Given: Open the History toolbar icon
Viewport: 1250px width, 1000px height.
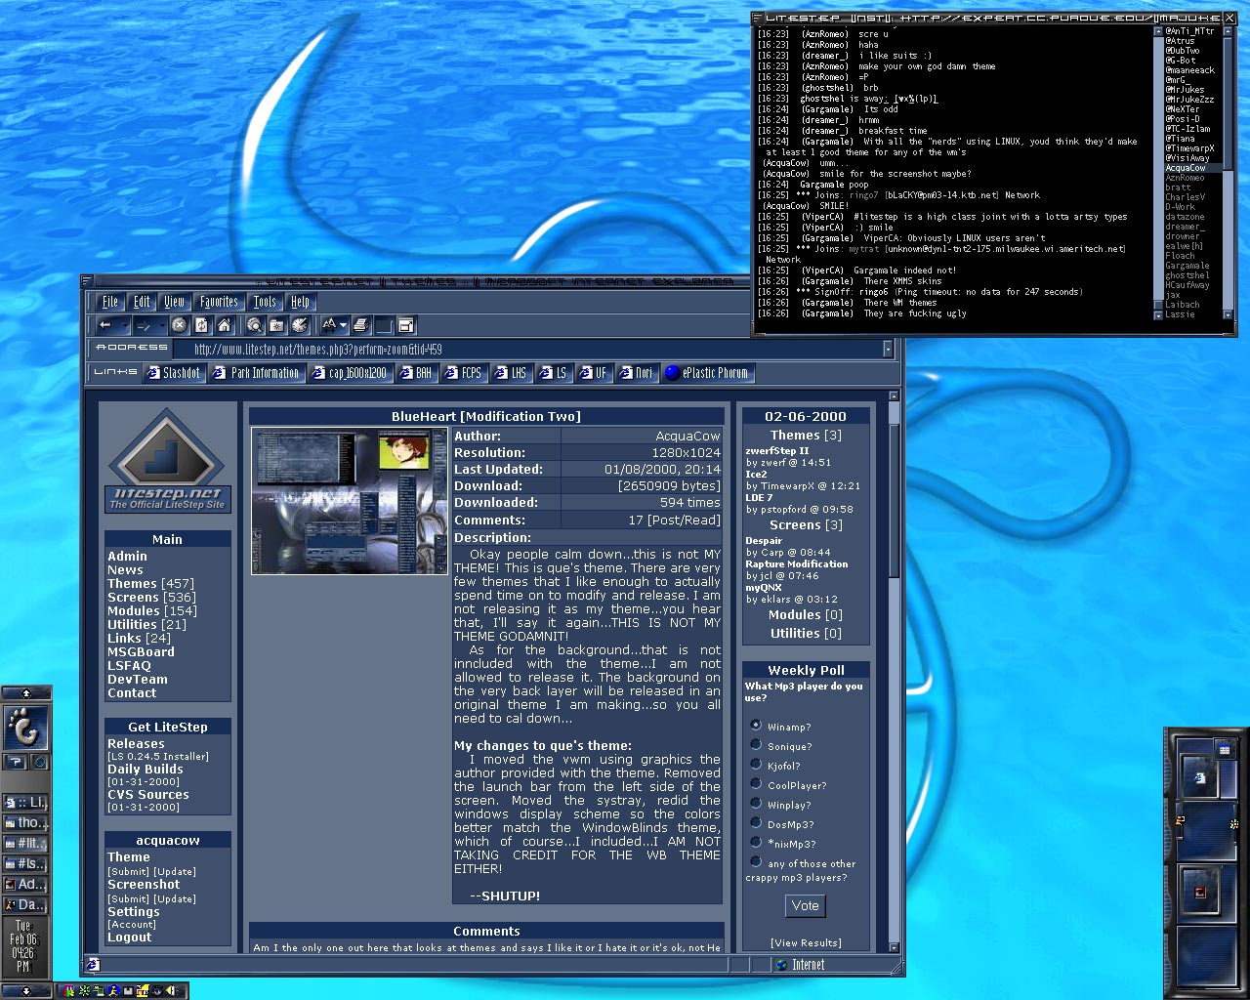Looking at the screenshot, I should 300,325.
